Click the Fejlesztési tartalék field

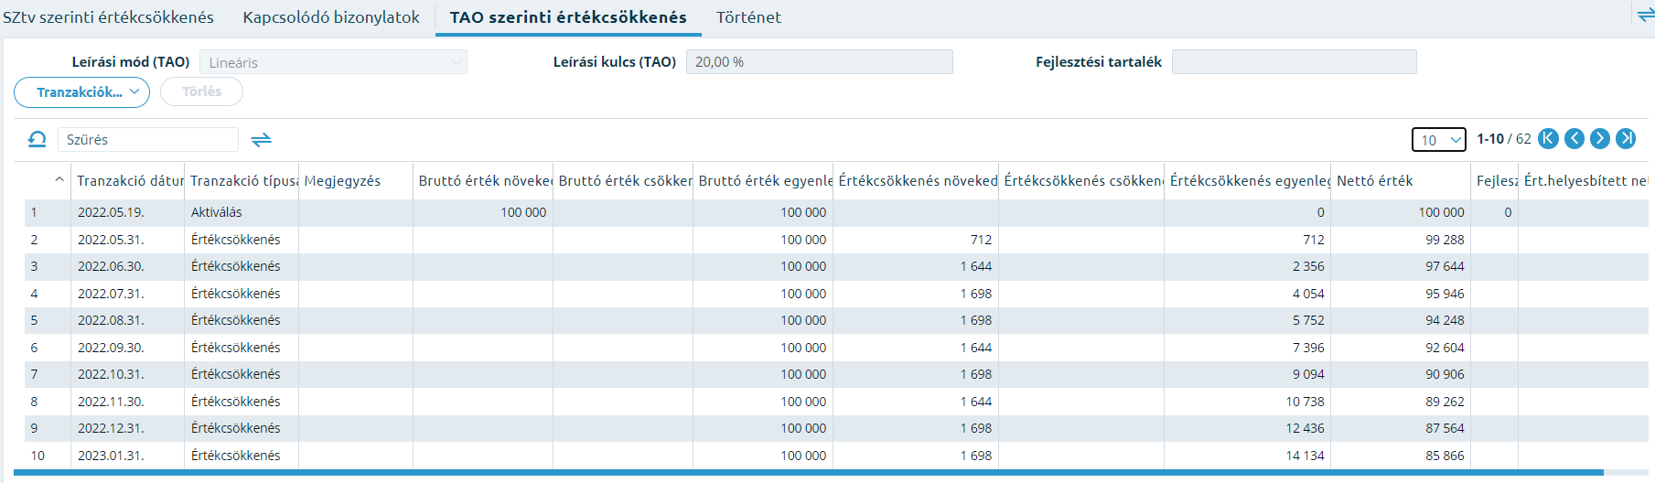(1294, 62)
